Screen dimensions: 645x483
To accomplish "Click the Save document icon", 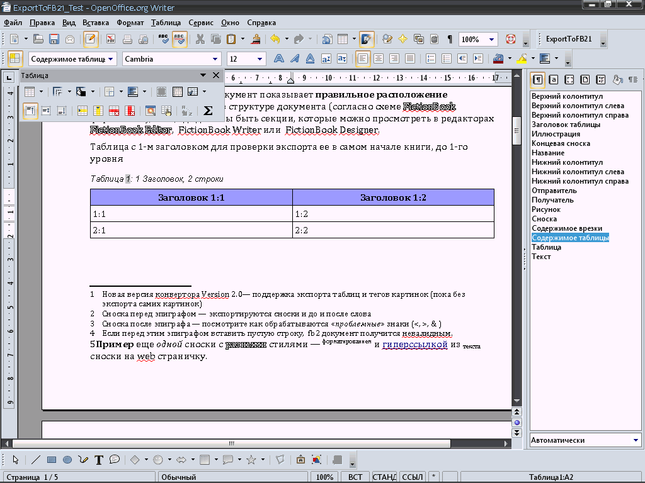I will tap(54, 39).
